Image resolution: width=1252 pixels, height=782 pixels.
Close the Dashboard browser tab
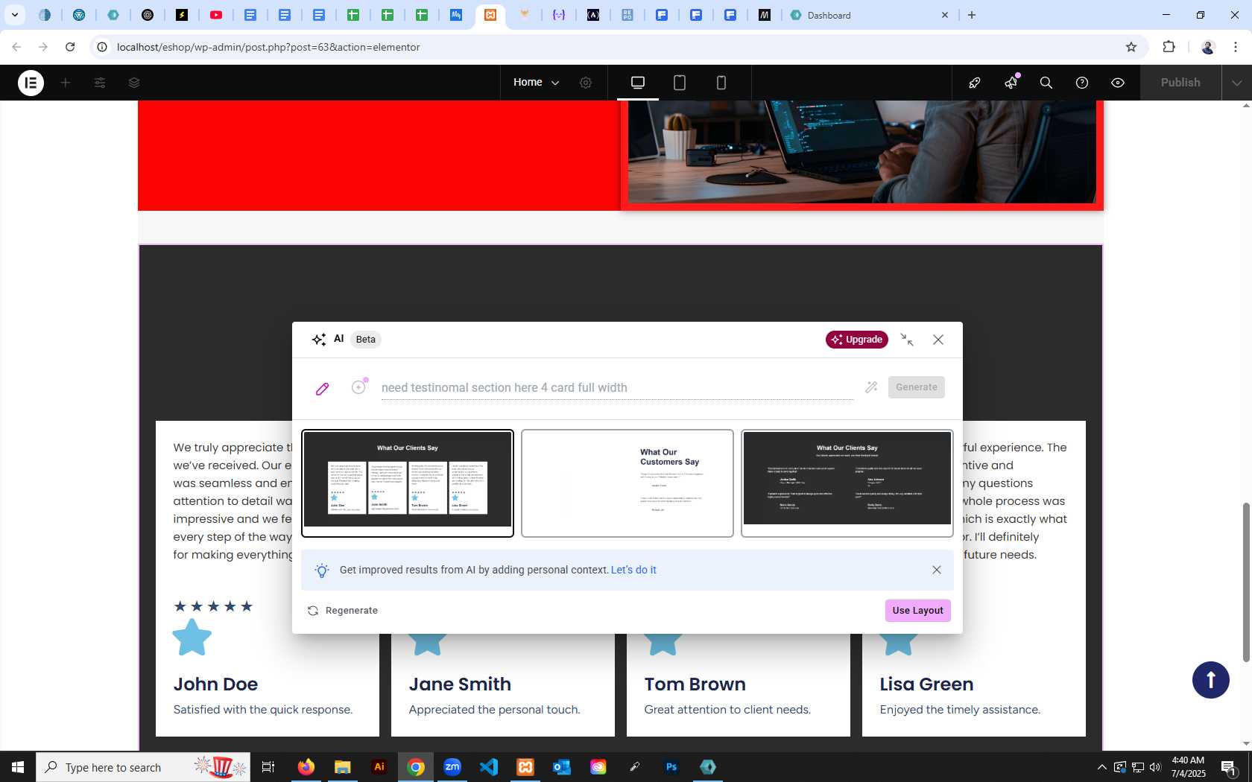(x=945, y=15)
